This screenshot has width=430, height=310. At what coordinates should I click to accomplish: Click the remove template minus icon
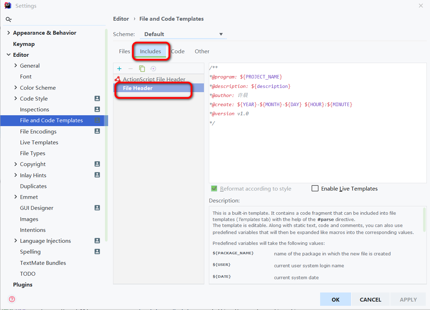131,69
